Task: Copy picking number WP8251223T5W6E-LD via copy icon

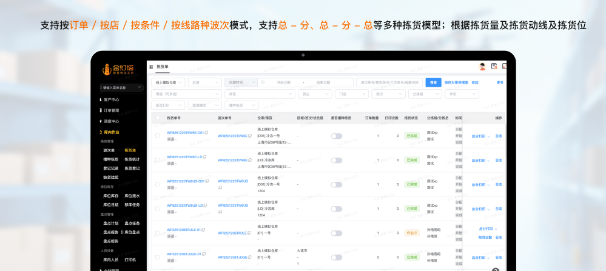Action: tap(205, 157)
